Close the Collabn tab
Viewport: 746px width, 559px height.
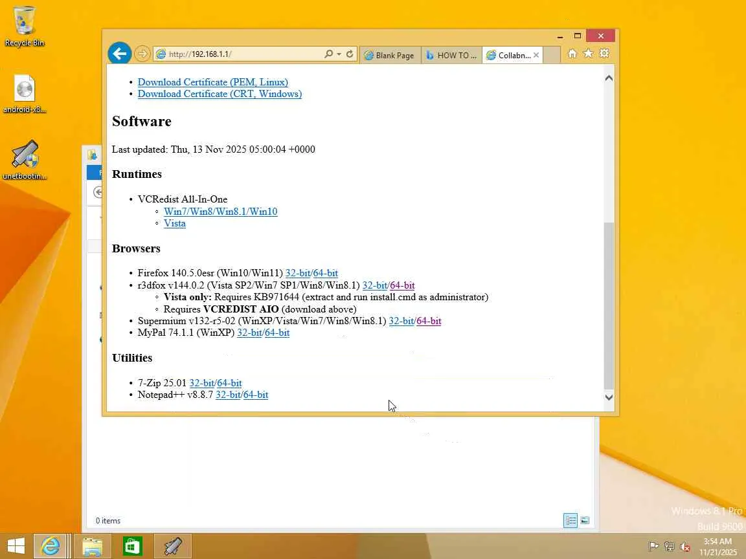(536, 55)
